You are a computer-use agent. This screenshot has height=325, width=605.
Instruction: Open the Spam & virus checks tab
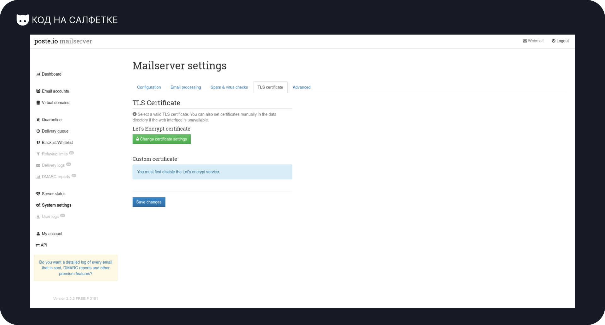click(x=229, y=87)
